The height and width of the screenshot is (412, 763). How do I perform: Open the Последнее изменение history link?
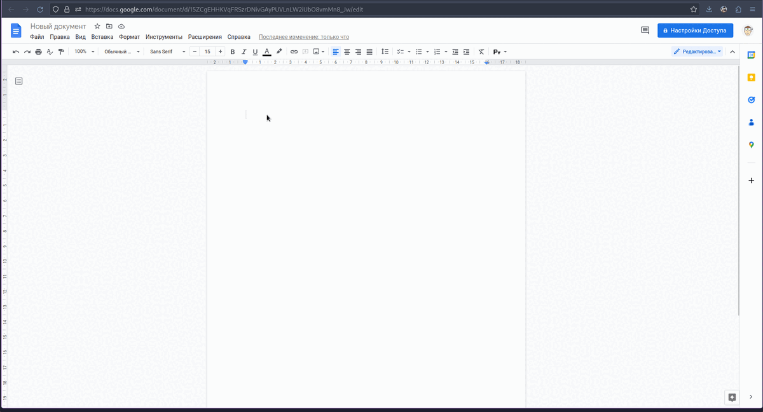coord(304,37)
